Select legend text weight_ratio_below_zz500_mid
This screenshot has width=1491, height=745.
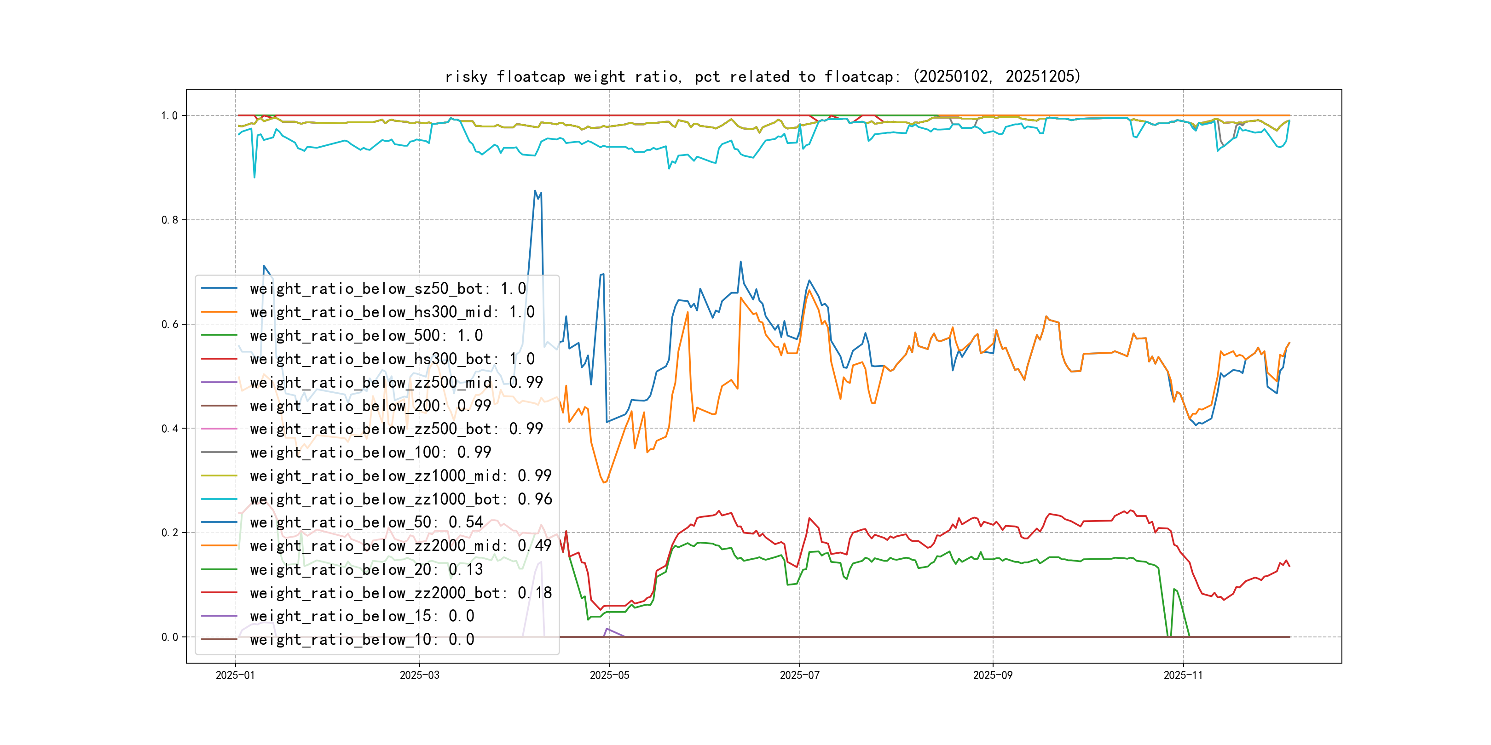[396, 382]
